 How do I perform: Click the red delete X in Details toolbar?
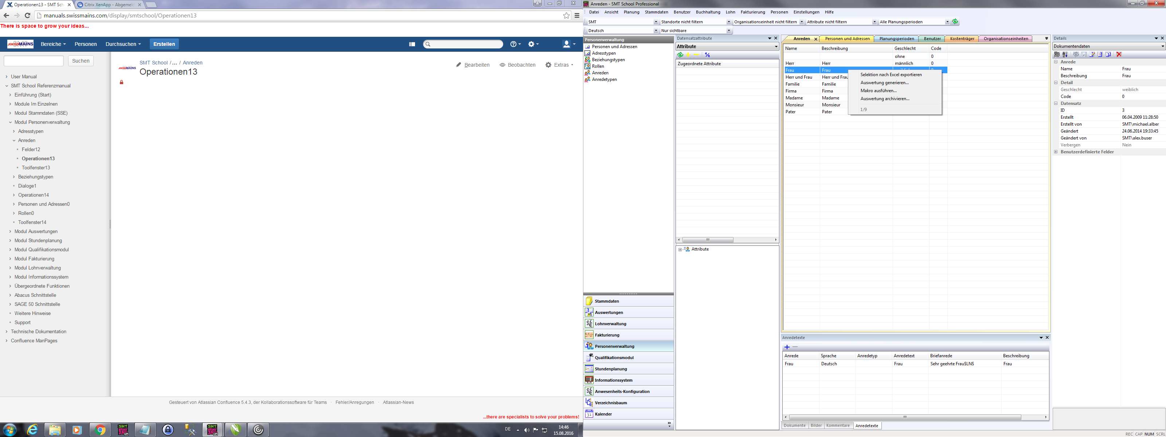click(x=1119, y=54)
